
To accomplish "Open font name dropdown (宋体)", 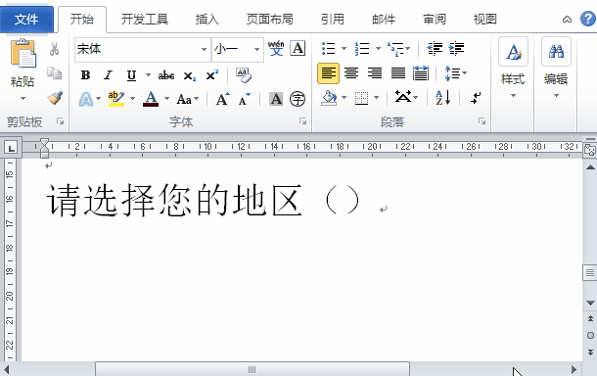I will coord(204,49).
